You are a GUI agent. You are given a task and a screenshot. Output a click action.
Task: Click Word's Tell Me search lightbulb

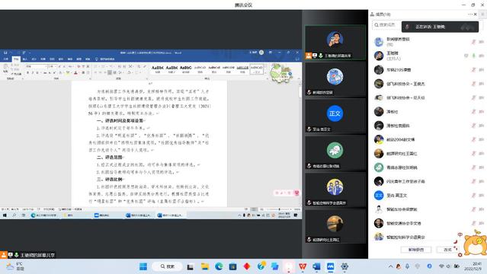97,59
